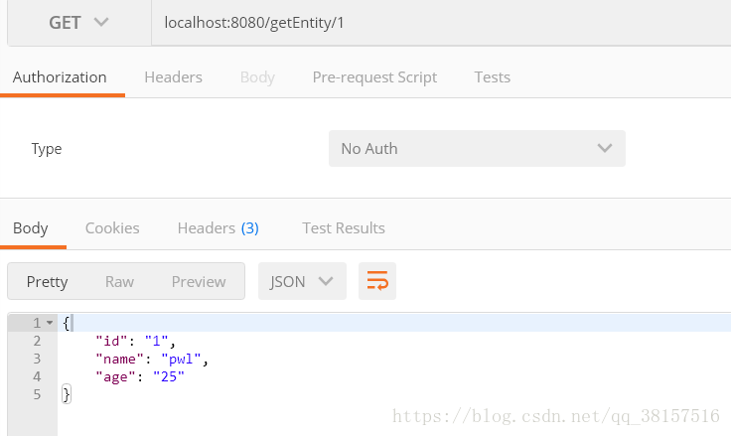Switch to the request Headers tab

click(174, 76)
